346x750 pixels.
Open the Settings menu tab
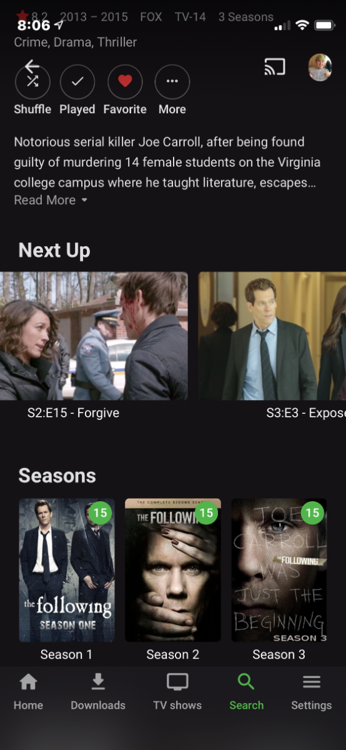pos(312,692)
